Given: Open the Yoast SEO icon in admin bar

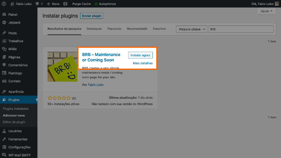Looking at the screenshot, I should tap(65, 4).
